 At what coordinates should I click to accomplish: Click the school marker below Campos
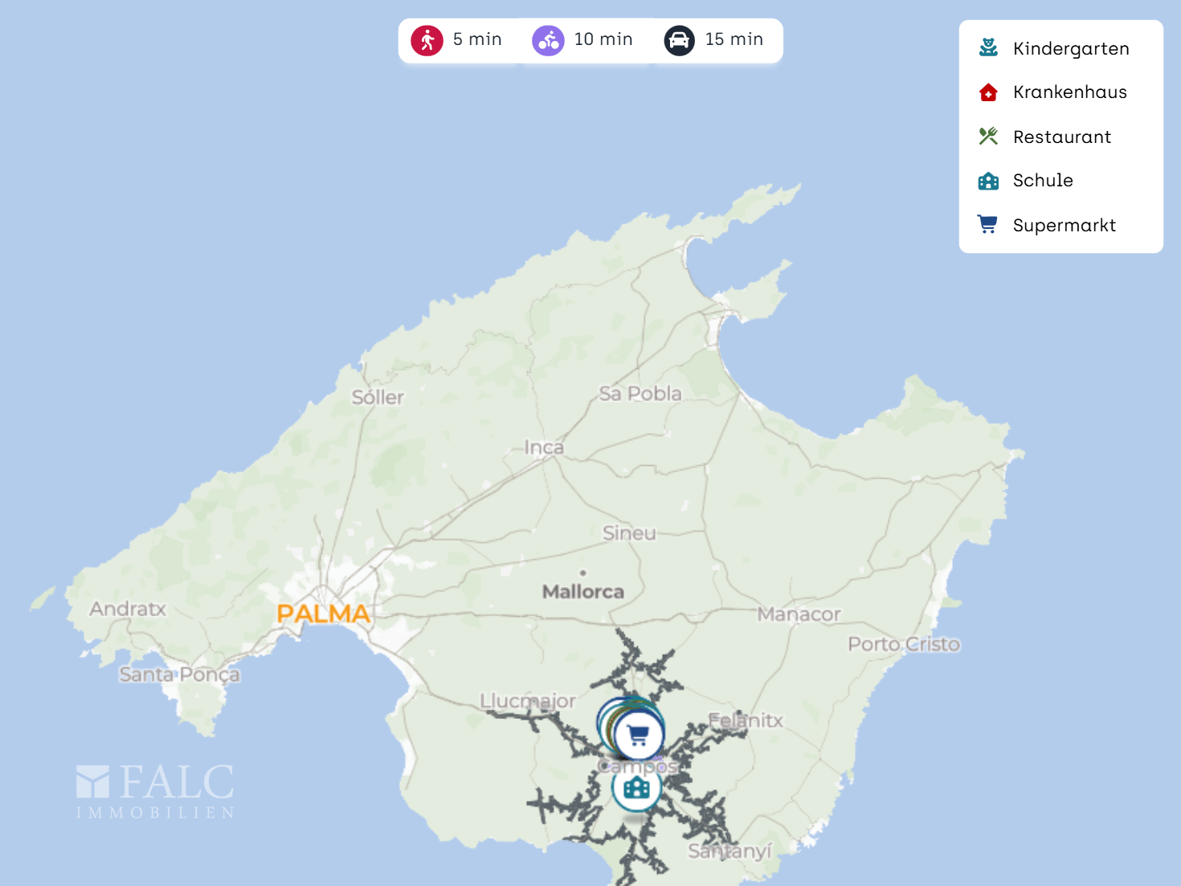point(635,789)
